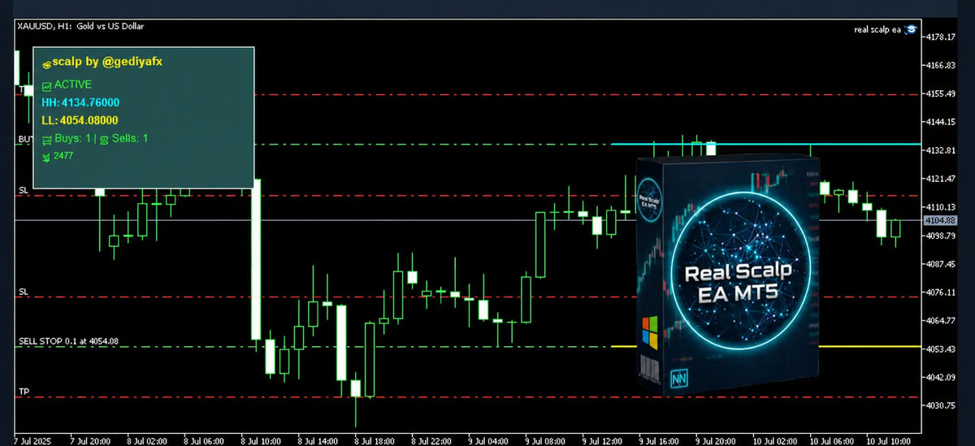Image resolution: width=975 pixels, height=446 pixels.
Task: Click the graduation cap icon top right
Action: pyautogui.click(x=911, y=29)
